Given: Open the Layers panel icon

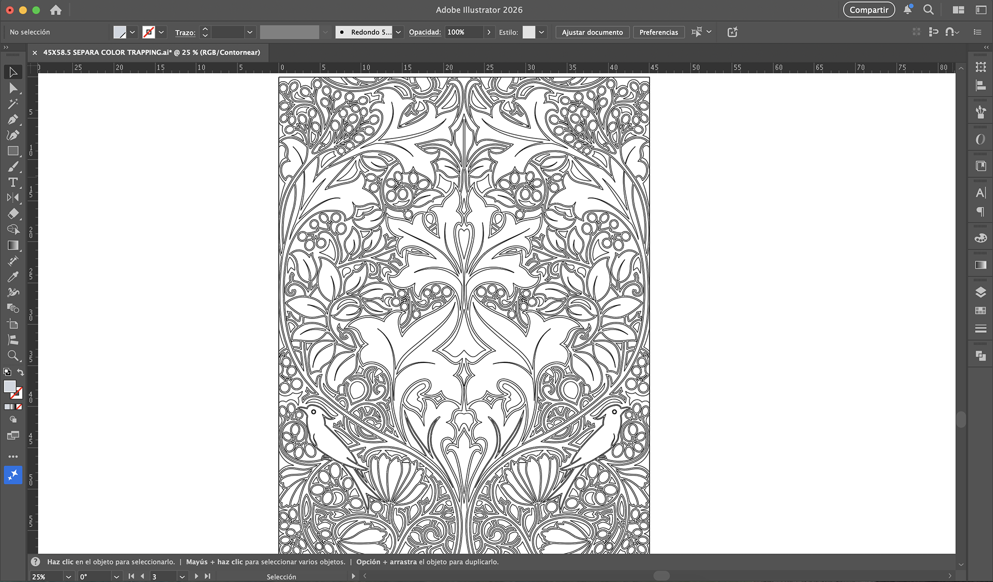Looking at the screenshot, I should coord(981,292).
